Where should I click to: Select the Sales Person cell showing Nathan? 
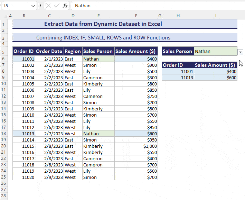(215, 51)
